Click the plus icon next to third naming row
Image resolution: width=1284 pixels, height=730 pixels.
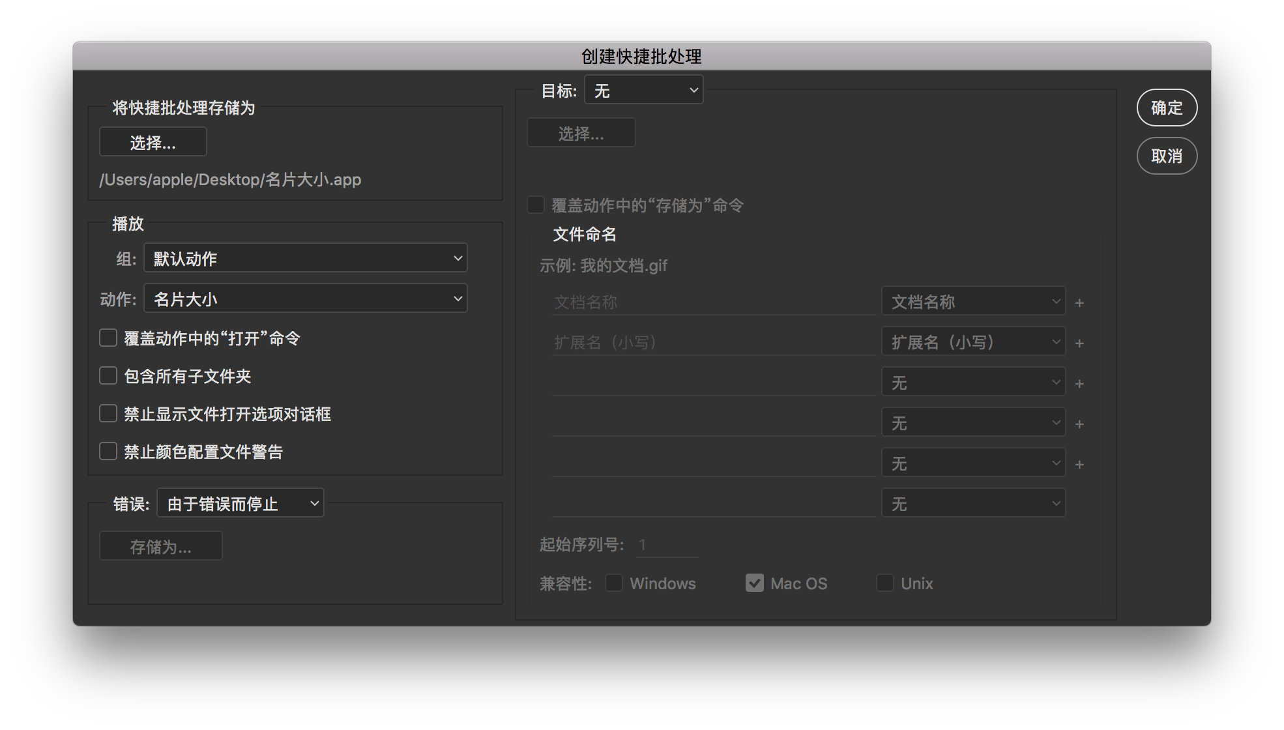pyautogui.click(x=1079, y=384)
